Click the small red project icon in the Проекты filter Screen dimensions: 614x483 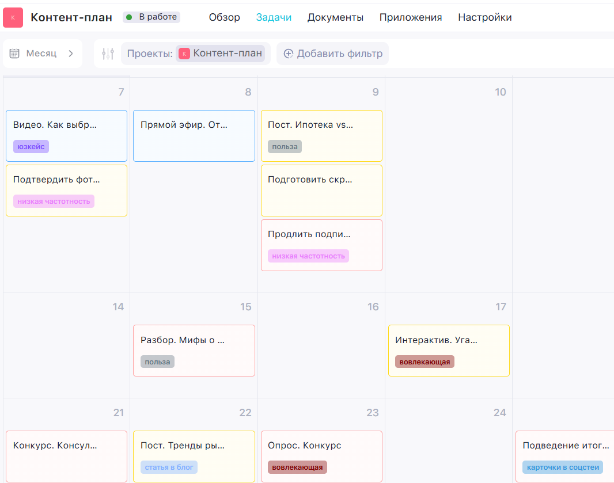click(x=184, y=54)
